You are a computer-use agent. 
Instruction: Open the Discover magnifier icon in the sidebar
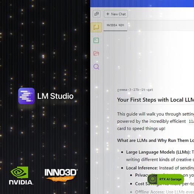(96, 67)
